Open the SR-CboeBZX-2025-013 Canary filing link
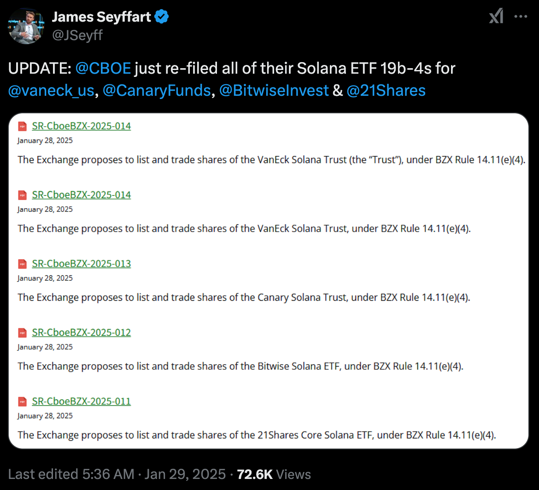Viewport: 539px width, 490px height. point(81,264)
